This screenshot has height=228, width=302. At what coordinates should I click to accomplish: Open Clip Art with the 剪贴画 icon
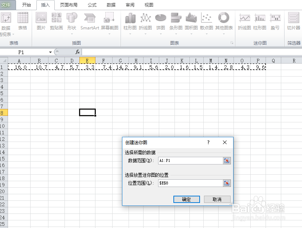56,22
